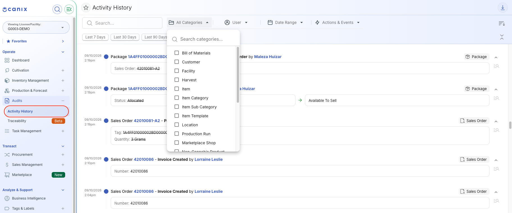Click the Task Management list icon
The height and width of the screenshot is (213, 512).
[x=7, y=131]
